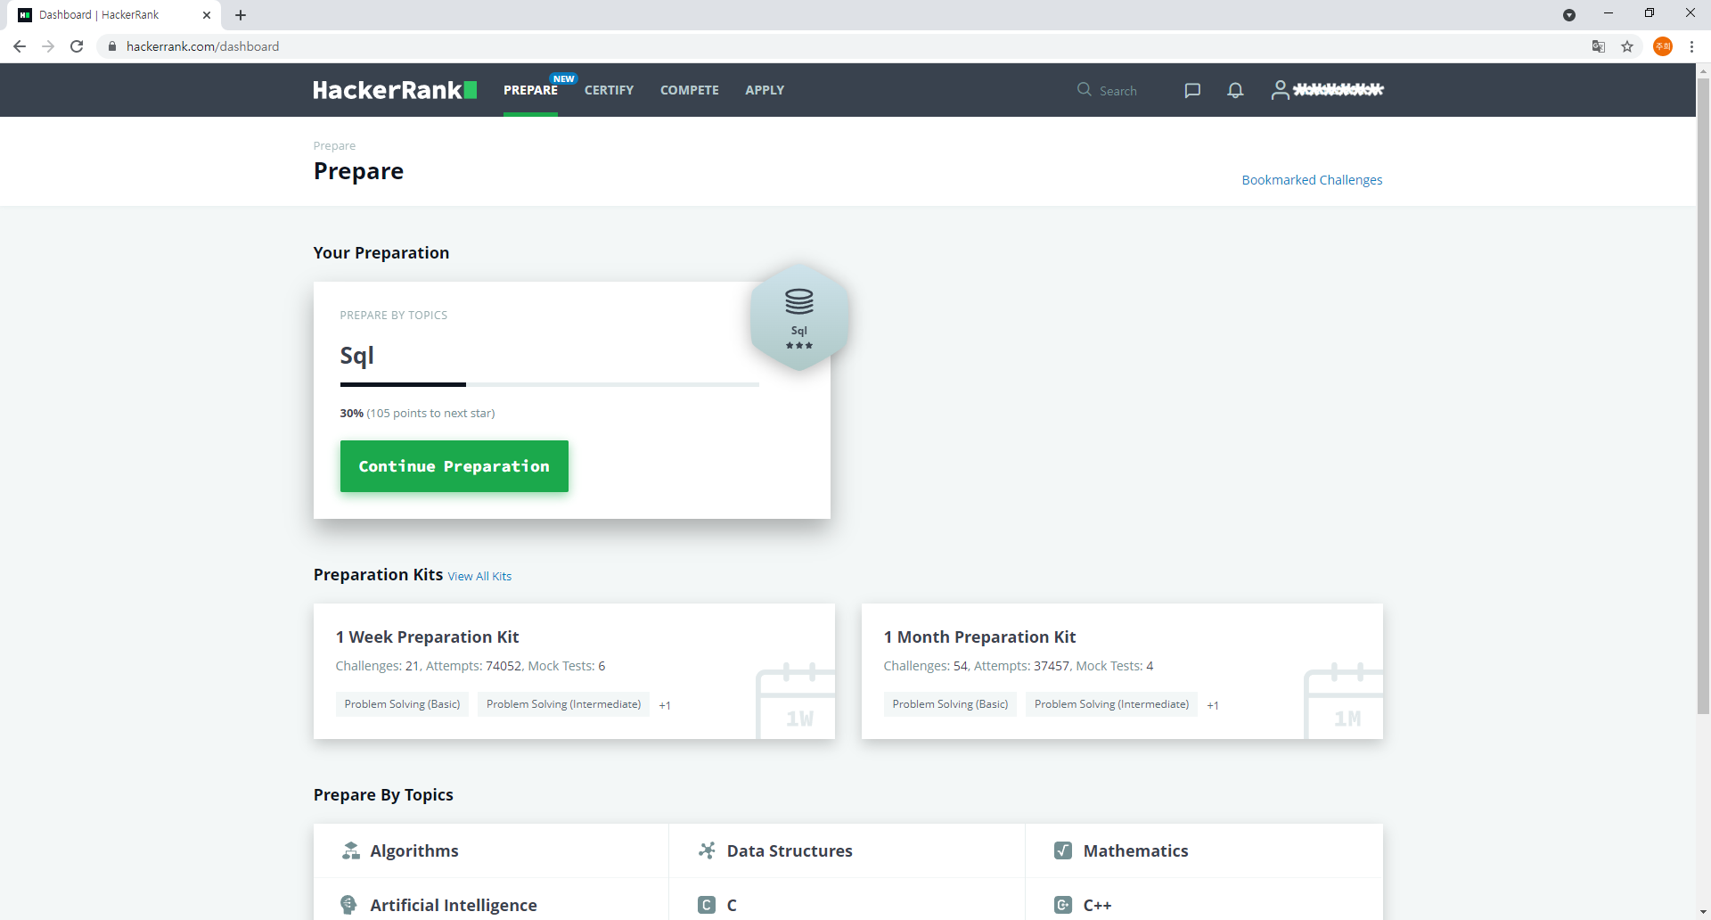Click the Data Structures topic icon
The image size is (1711, 920).
click(x=707, y=850)
